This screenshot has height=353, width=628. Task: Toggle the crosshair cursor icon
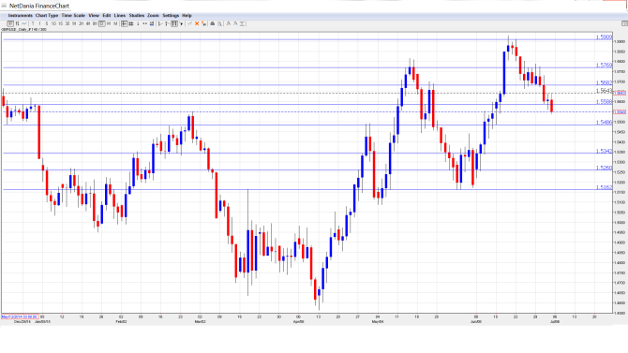pyautogui.click(x=124, y=23)
